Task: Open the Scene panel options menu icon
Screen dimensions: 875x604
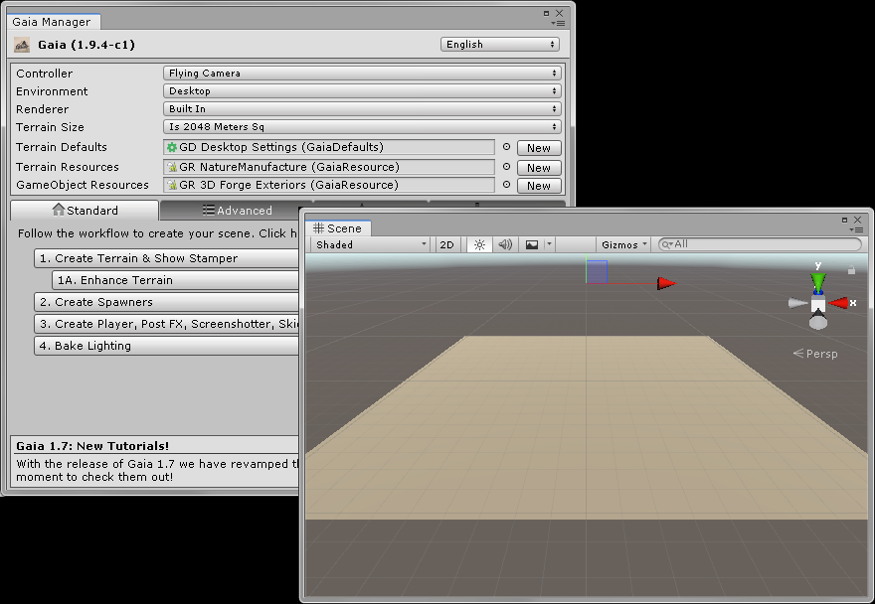Action: click(x=856, y=229)
